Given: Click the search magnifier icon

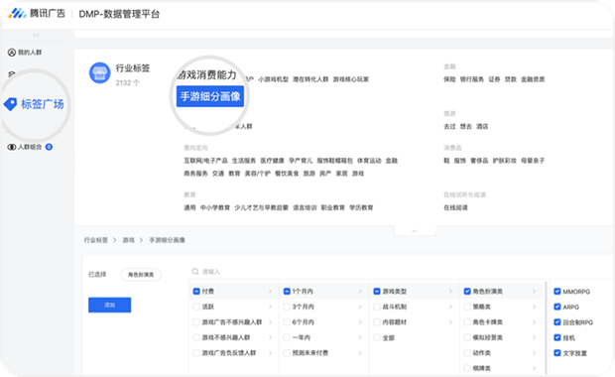Looking at the screenshot, I should coord(195,272).
